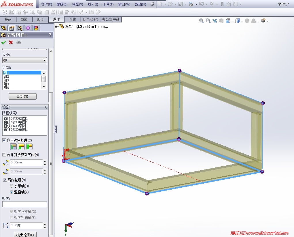The image size is (294, 237).
Task: Click Zoom to Fit icon
Action: click(x=201, y=21)
